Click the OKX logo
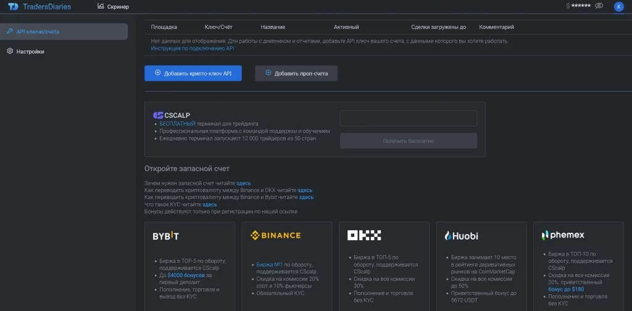This screenshot has width=632, height=311. coord(364,235)
